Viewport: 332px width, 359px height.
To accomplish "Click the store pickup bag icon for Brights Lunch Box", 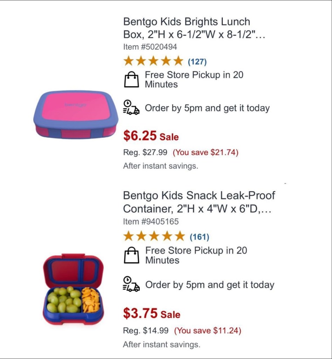I will point(131,80).
